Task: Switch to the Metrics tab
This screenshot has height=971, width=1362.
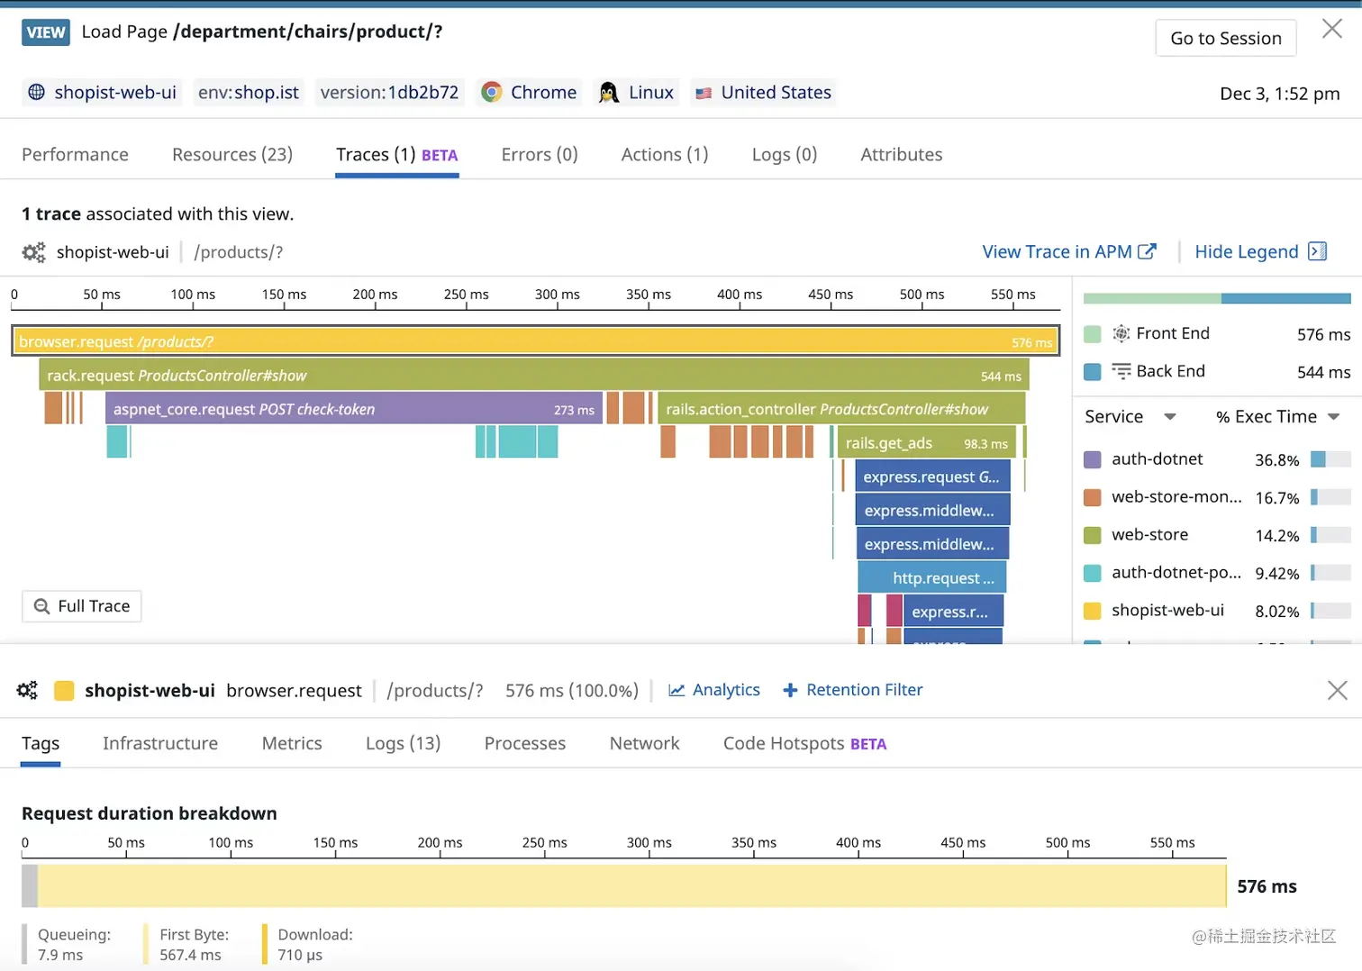Action: [x=292, y=743]
